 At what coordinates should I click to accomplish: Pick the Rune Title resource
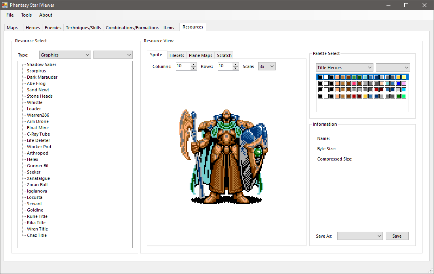[x=37, y=217]
